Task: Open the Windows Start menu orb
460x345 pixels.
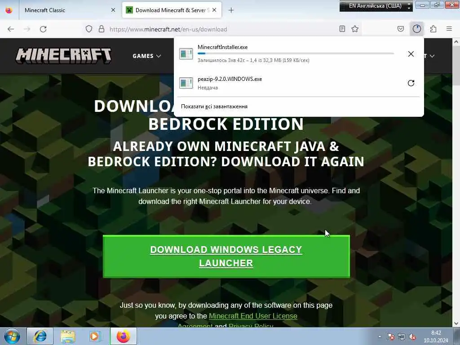Action: (12, 336)
